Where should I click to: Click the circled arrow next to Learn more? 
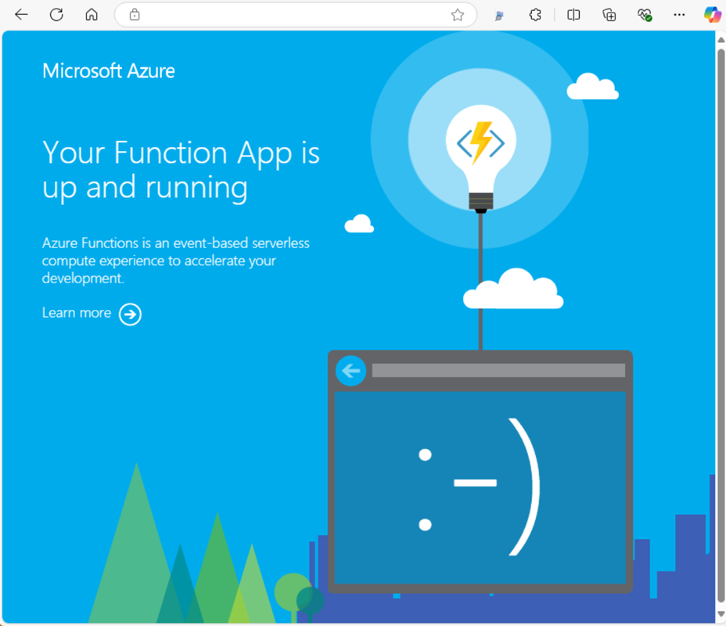(x=130, y=313)
